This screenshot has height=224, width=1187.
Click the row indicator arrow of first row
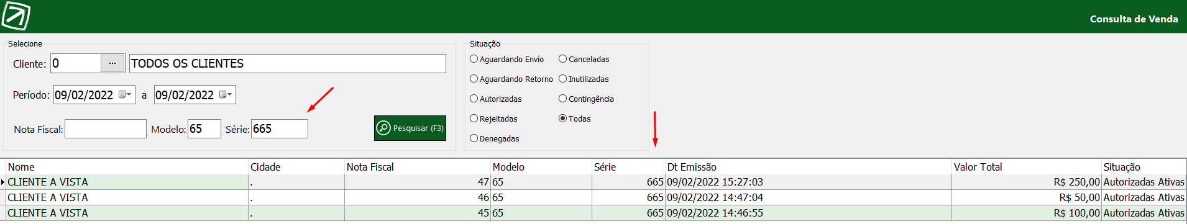(x=3, y=182)
